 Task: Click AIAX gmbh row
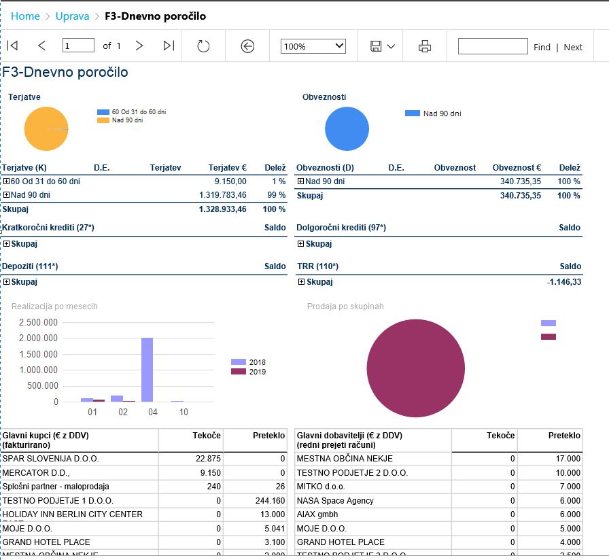tap(439, 514)
